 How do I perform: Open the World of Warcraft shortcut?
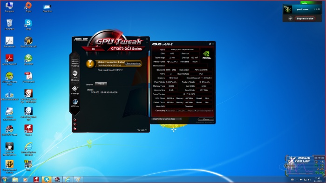tap(28, 42)
